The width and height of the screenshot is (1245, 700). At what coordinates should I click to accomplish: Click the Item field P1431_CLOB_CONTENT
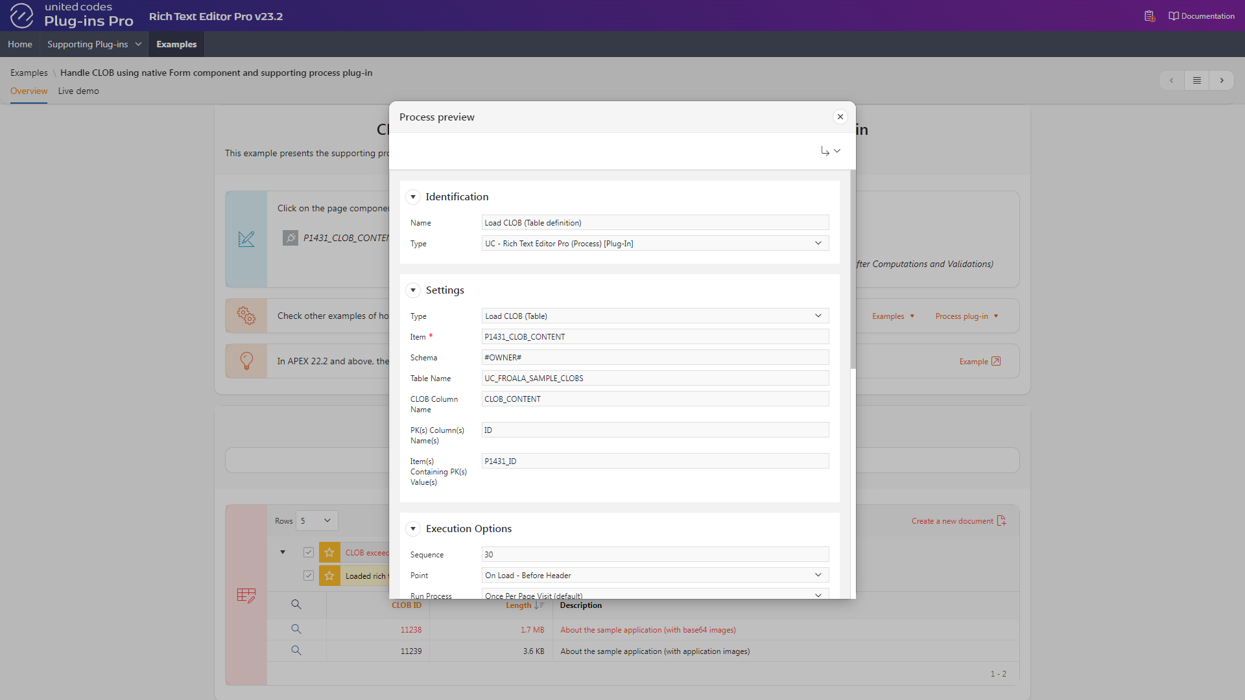tap(655, 337)
